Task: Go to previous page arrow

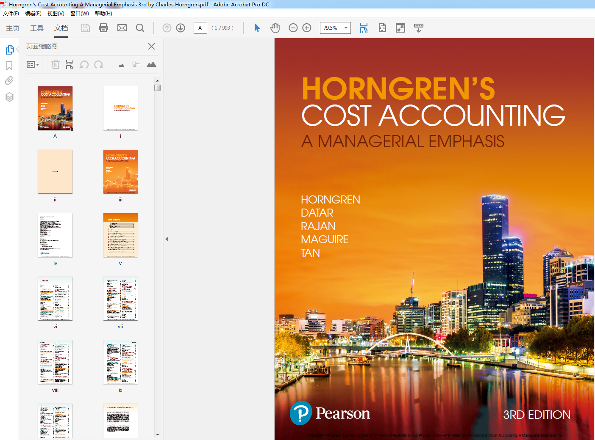Action: click(167, 28)
